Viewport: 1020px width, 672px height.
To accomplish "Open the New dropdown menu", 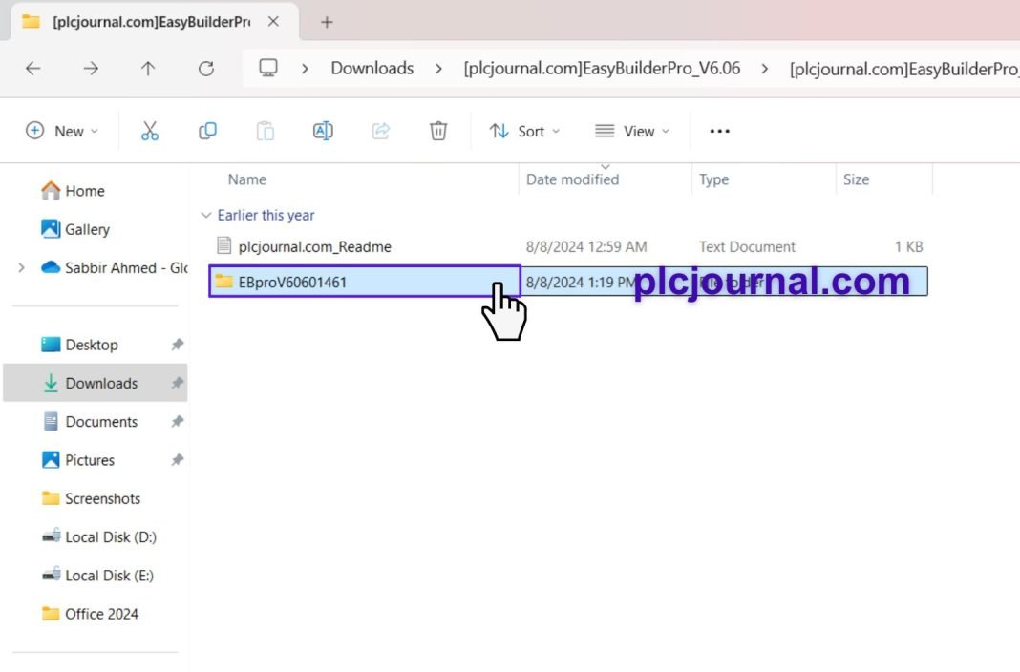I will point(62,131).
